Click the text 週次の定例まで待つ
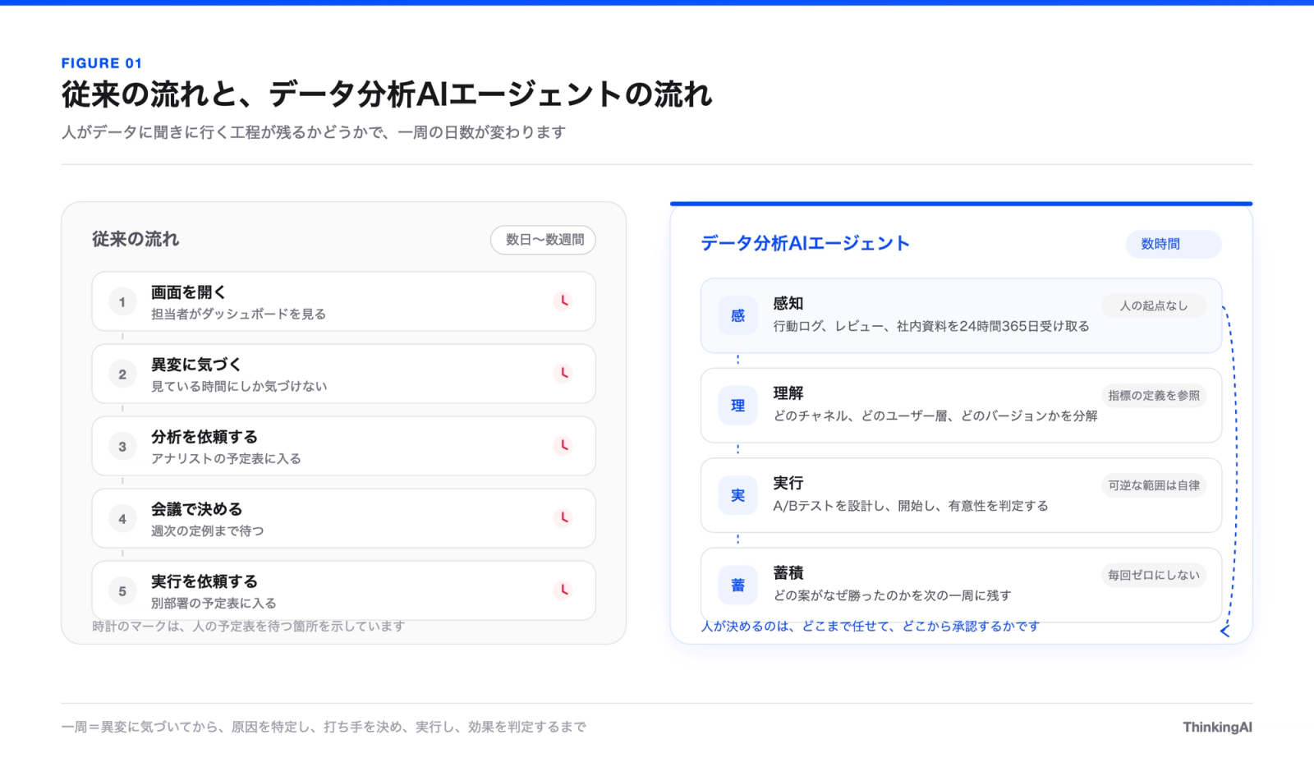This screenshot has height=767, width=1314. click(x=208, y=531)
